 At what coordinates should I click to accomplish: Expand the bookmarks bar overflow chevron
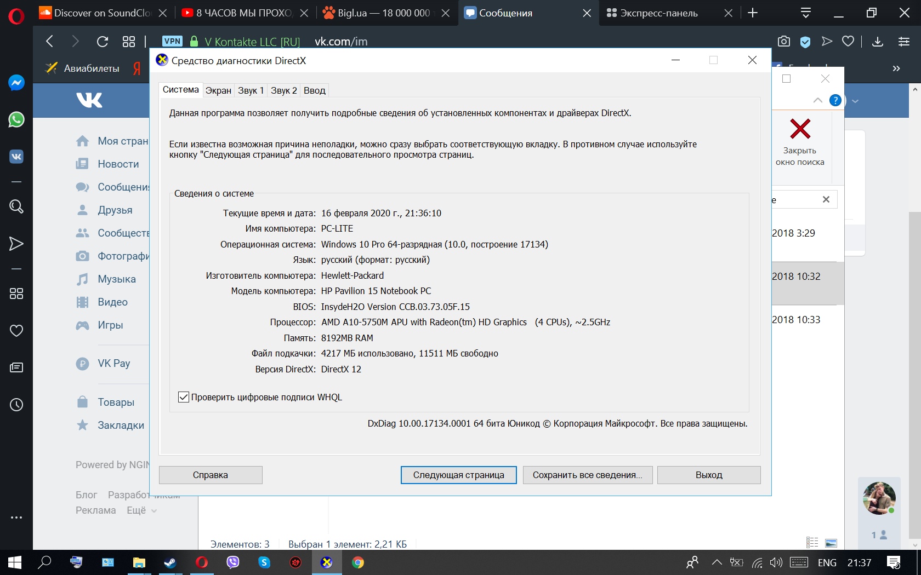(x=896, y=68)
